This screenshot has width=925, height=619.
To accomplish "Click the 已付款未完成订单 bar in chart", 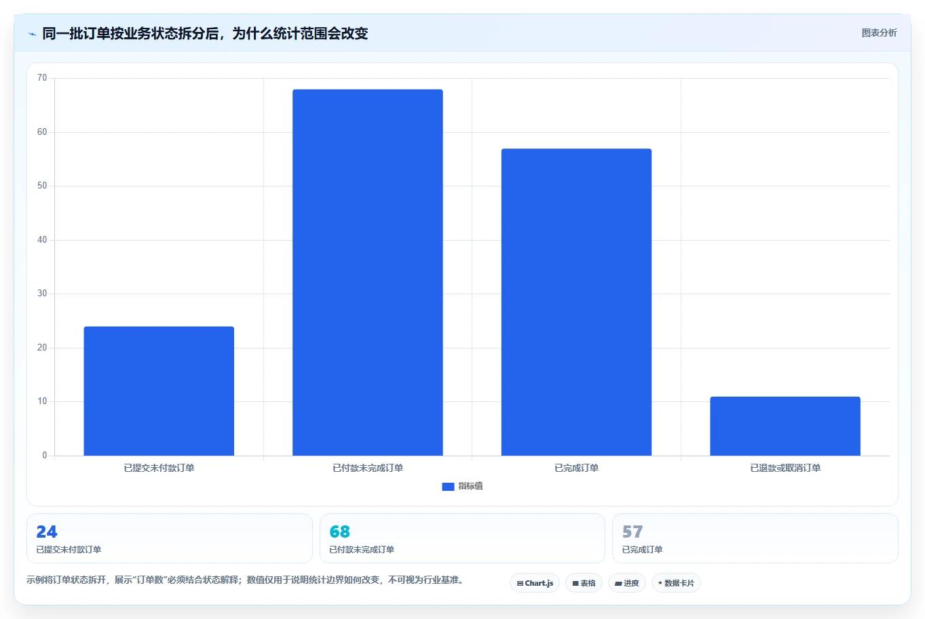I will [368, 273].
